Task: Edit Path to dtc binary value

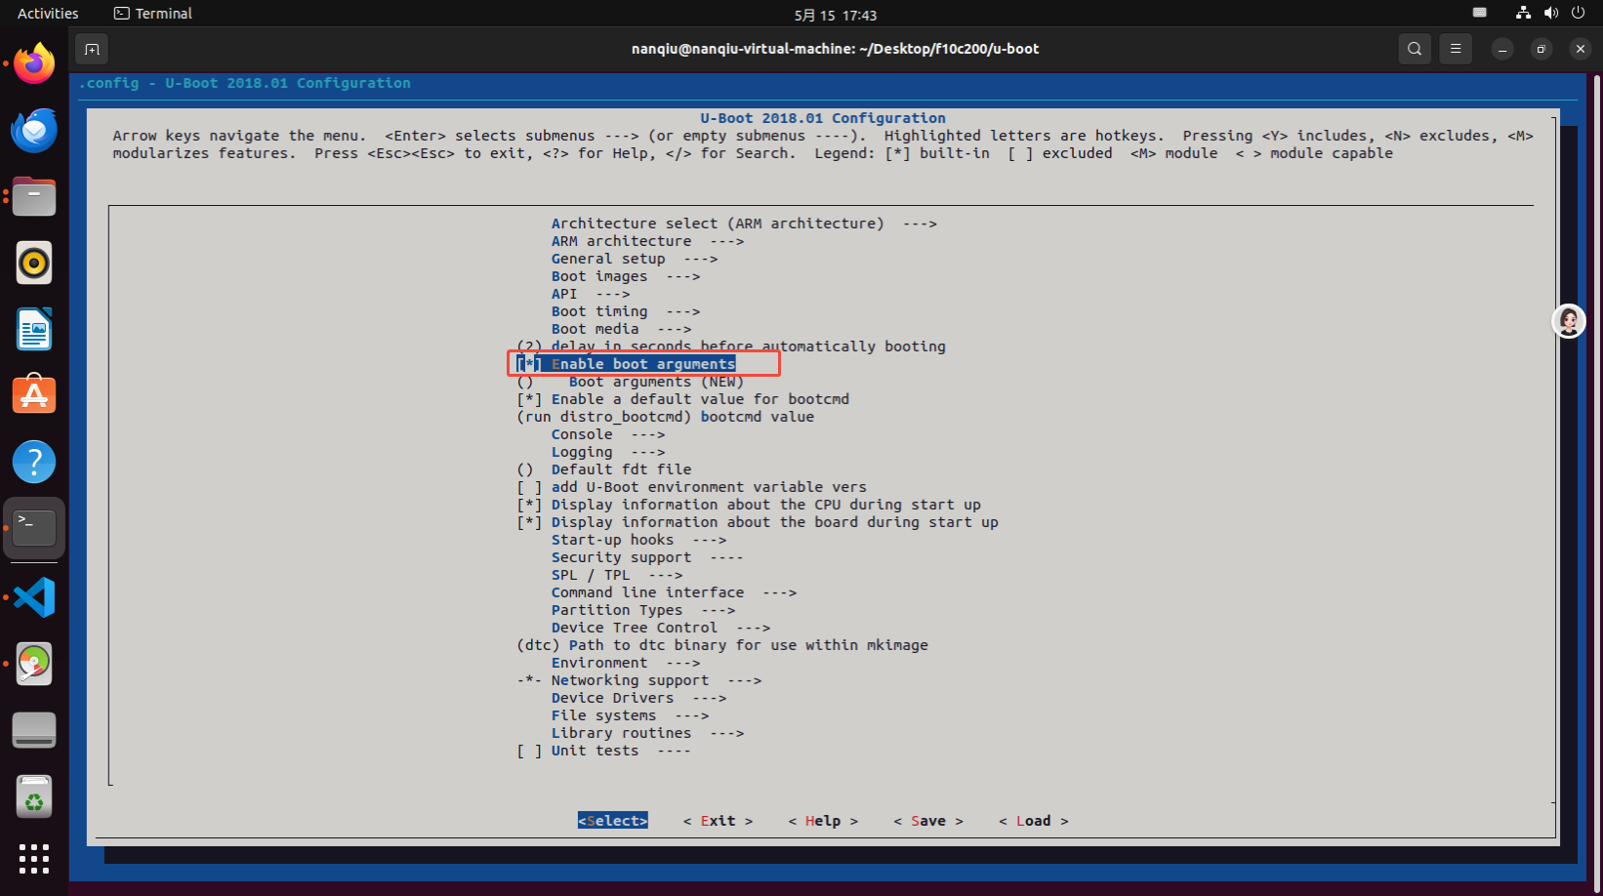Action: [x=722, y=645]
